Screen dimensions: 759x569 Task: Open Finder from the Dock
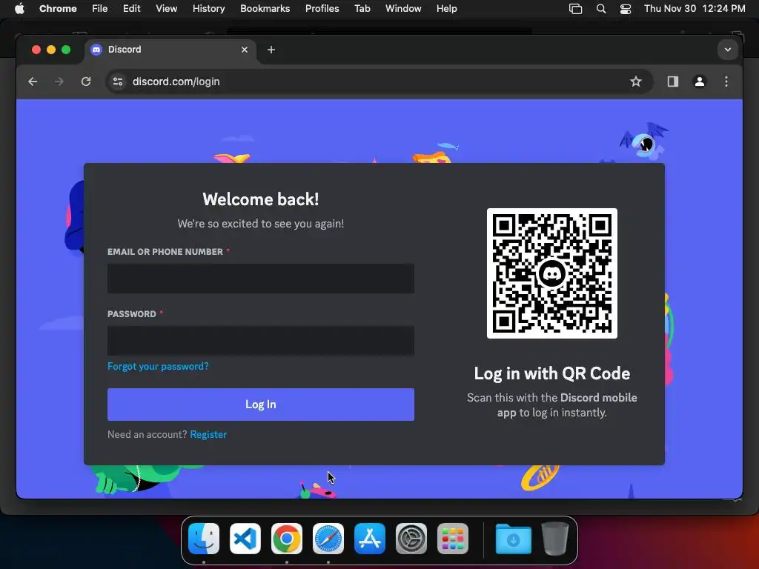[204, 539]
